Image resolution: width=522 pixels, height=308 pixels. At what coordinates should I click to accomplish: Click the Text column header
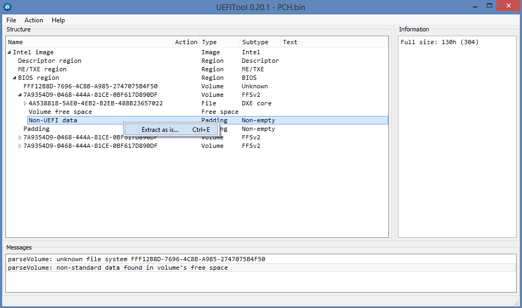click(334, 42)
